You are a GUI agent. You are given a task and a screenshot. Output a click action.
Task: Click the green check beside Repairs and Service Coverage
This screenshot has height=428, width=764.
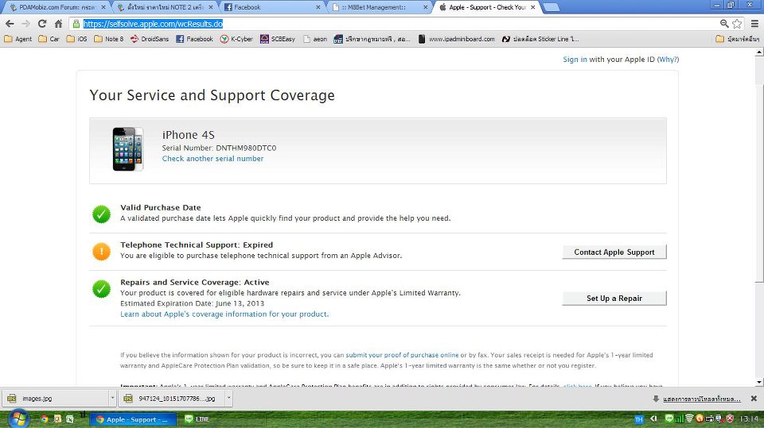click(101, 289)
